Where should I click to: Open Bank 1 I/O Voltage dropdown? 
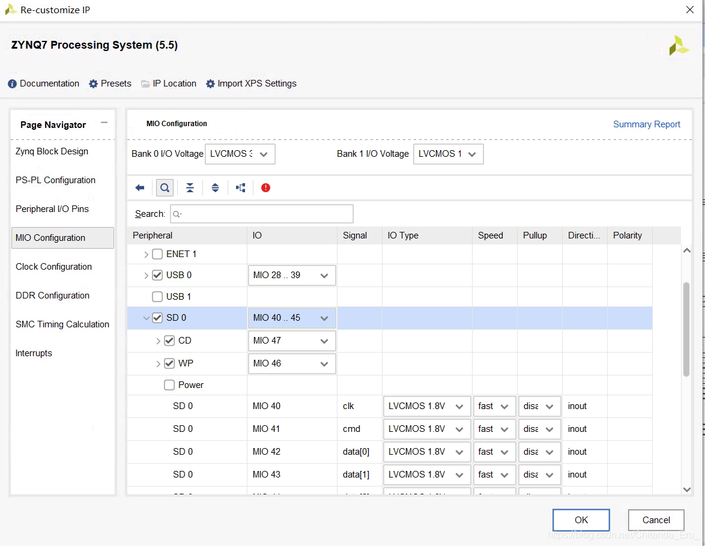click(448, 154)
